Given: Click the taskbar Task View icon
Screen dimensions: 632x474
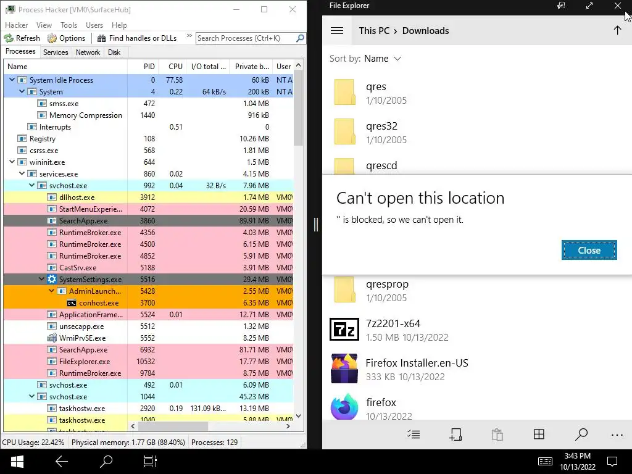Looking at the screenshot, I should coord(151,462).
